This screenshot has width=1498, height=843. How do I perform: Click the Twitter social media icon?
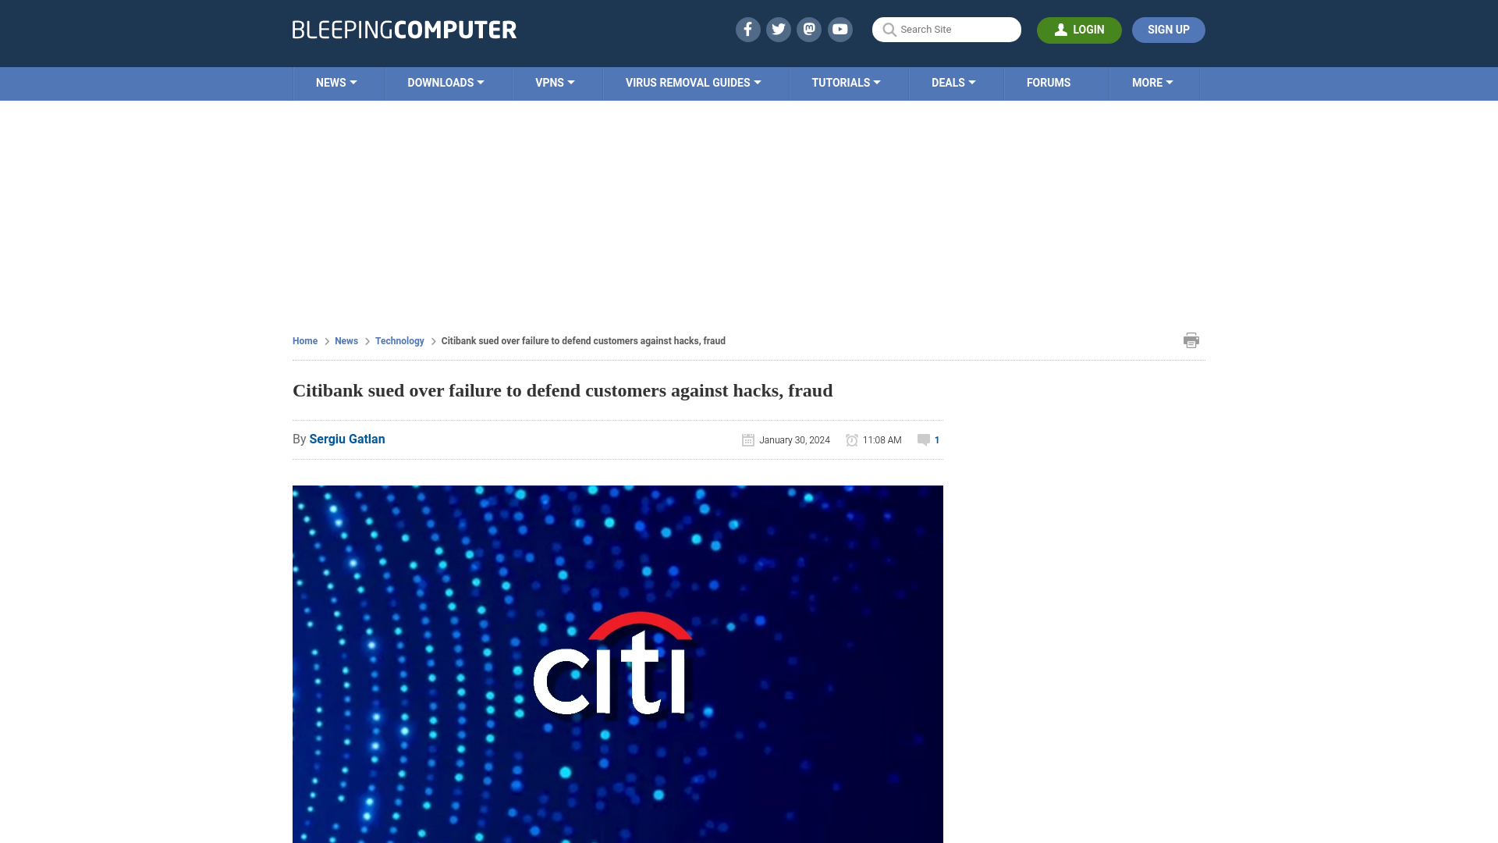tap(778, 29)
